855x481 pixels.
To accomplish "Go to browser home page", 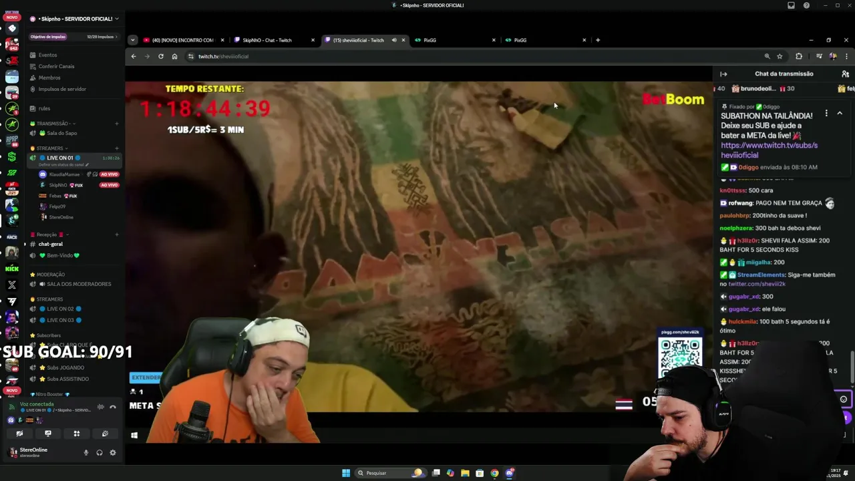I will 174,56.
